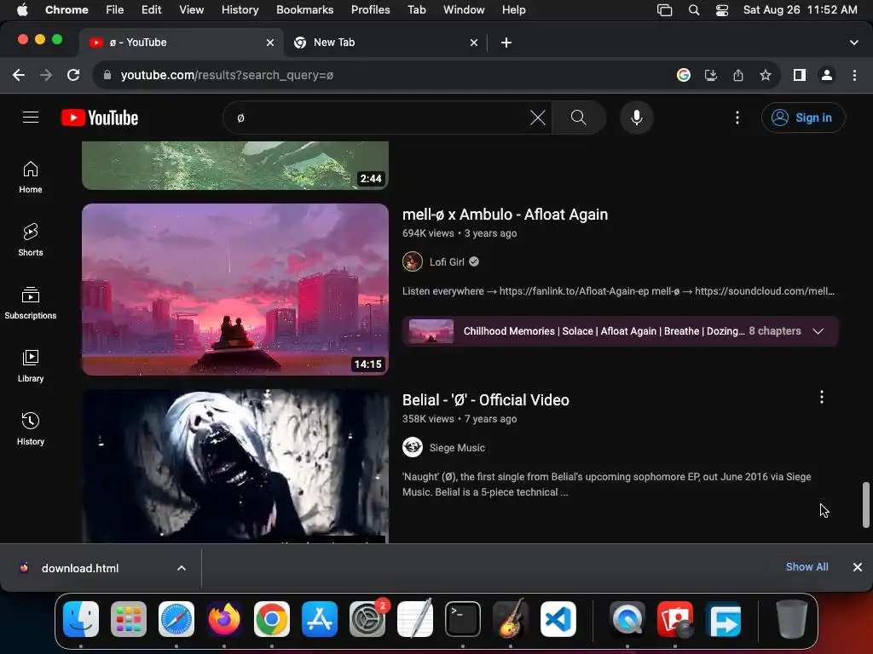Viewport: 873px width, 654px height.
Task: Reload the page in Chrome
Action: click(73, 75)
